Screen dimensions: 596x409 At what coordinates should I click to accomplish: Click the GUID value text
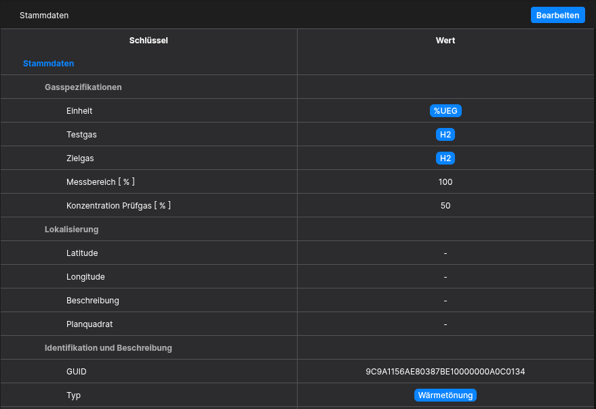[445, 372]
